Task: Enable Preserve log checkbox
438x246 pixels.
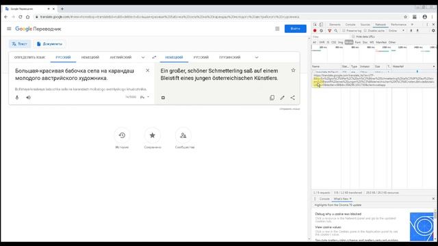Action: click(344, 31)
